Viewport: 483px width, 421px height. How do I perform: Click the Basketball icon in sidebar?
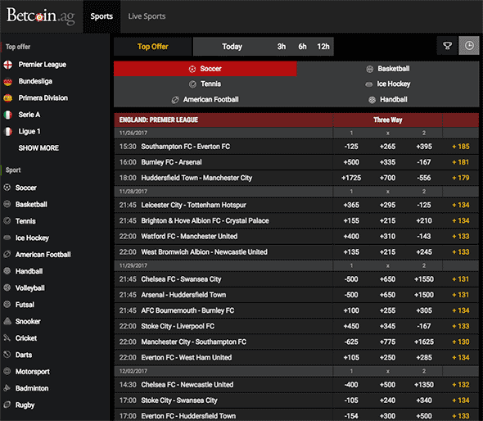click(x=7, y=204)
